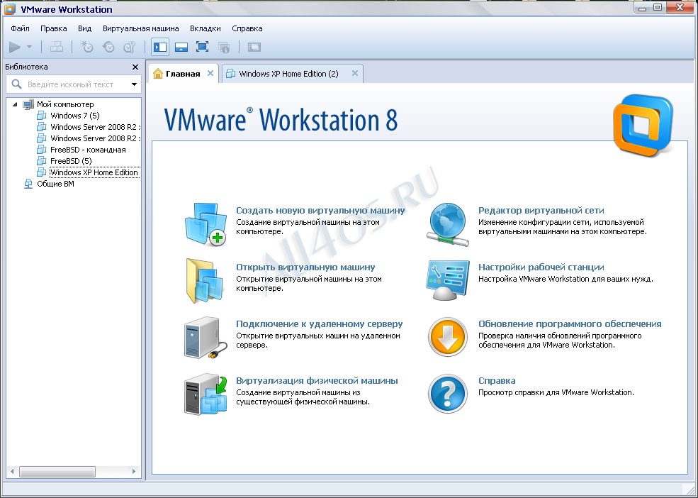Screen dimensions: 698x498
Task: Toggle the library sidebar view button
Action: coord(160,47)
